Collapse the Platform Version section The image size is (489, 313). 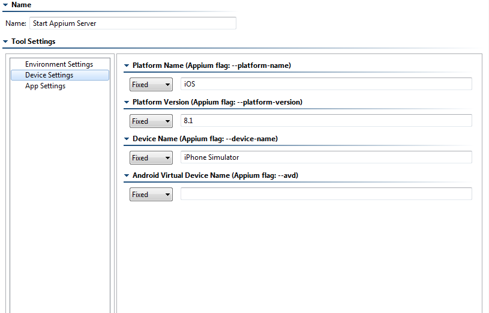point(127,102)
